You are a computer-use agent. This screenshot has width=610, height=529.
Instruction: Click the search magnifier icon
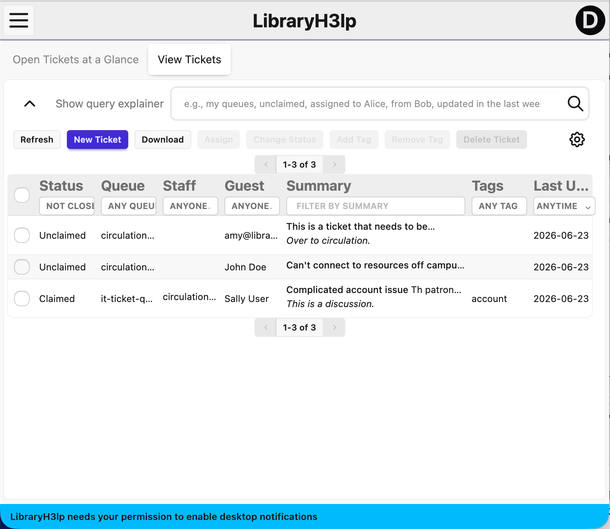coord(575,104)
